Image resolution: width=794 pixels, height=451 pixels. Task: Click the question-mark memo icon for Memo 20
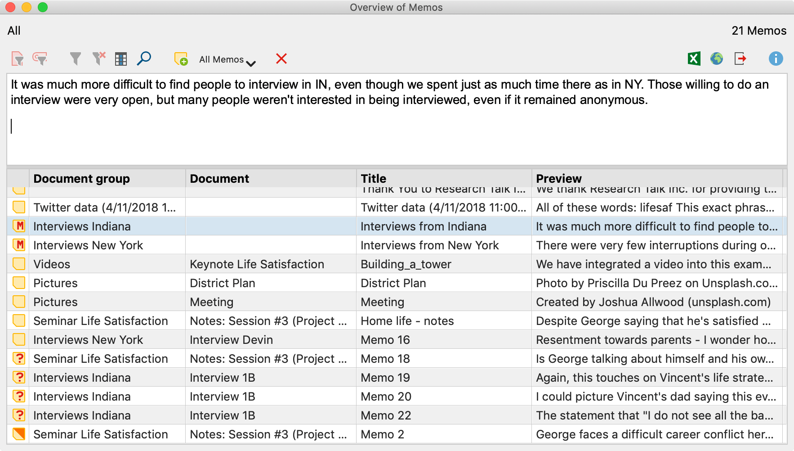click(19, 396)
